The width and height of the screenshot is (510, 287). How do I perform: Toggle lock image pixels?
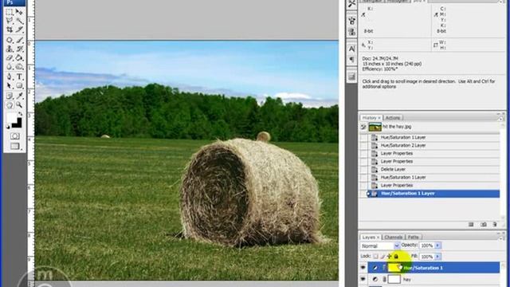pos(382,257)
